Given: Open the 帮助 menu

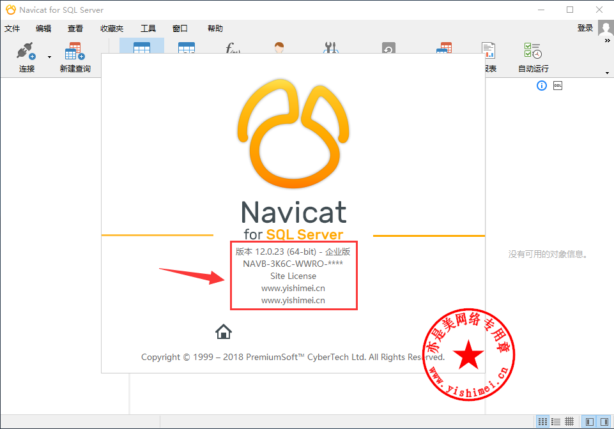Looking at the screenshot, I should (215, 29).
